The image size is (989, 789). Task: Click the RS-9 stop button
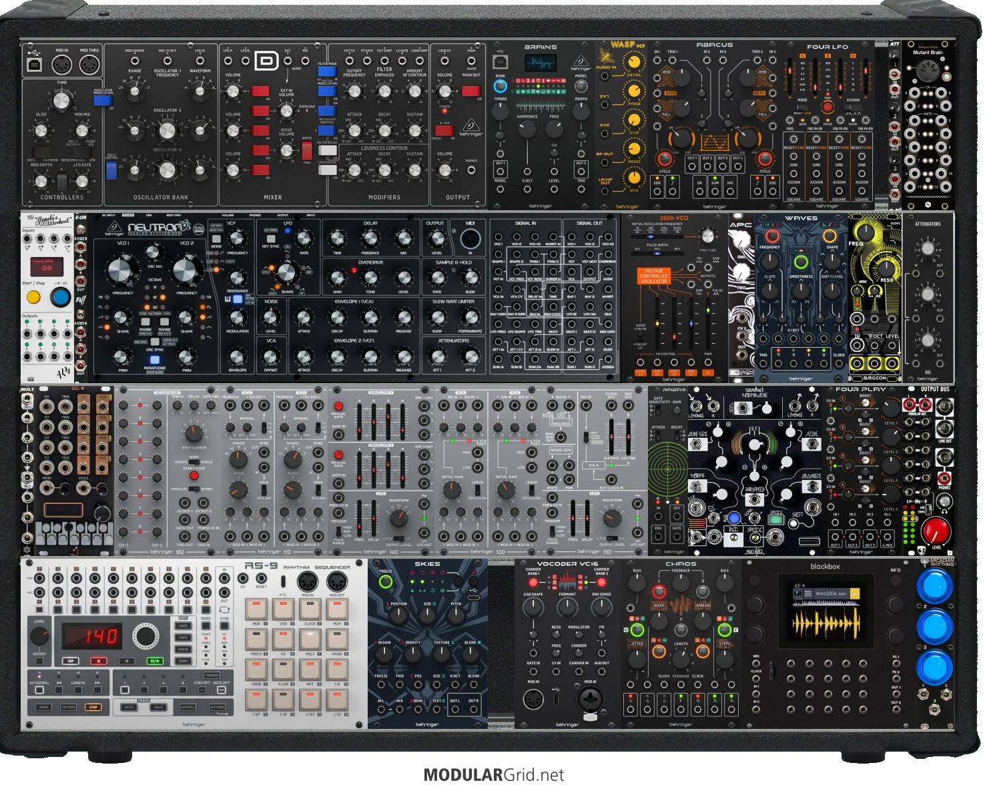[x=127, y=661]
